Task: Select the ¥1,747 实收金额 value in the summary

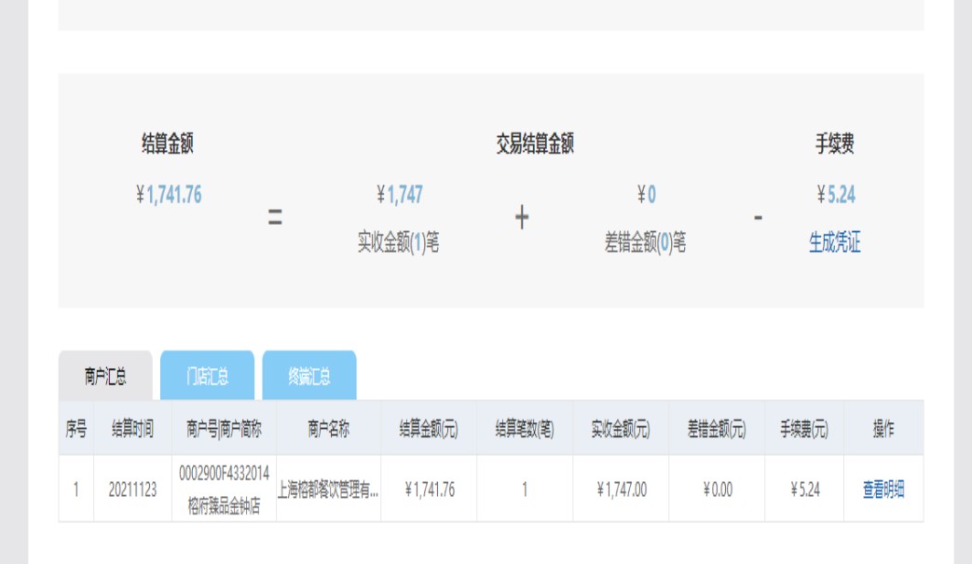Action: [x=400, y=195]
